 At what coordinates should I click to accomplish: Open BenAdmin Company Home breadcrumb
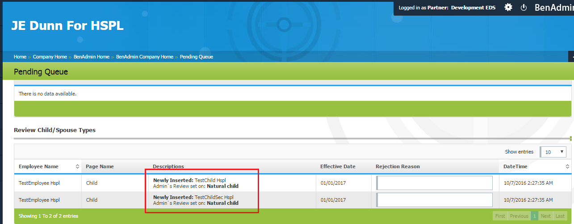click(145, 57)
